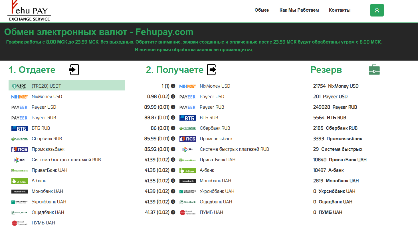The image size is (418, 227).
Task: Click reserve entry 2185 Сбербанк RUB
Action: click(x=335, y=128)
